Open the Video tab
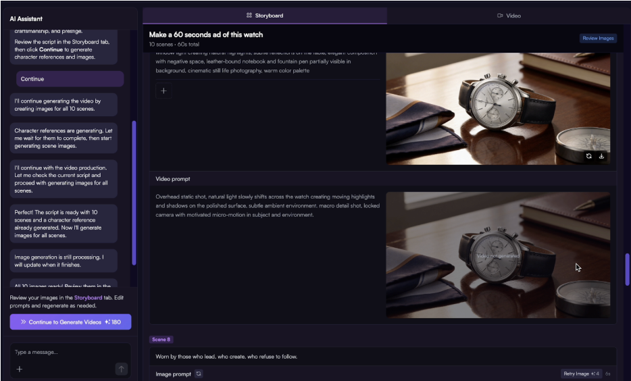This screenshot has height=381, width=631. [509, 16]
